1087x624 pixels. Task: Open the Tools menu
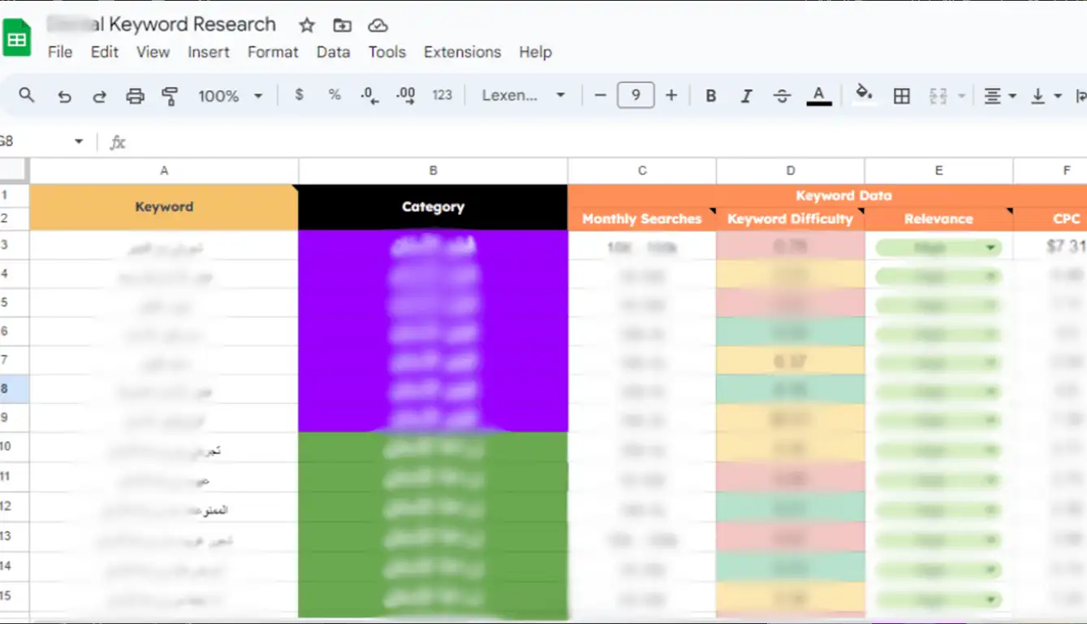tap(387, 52)
